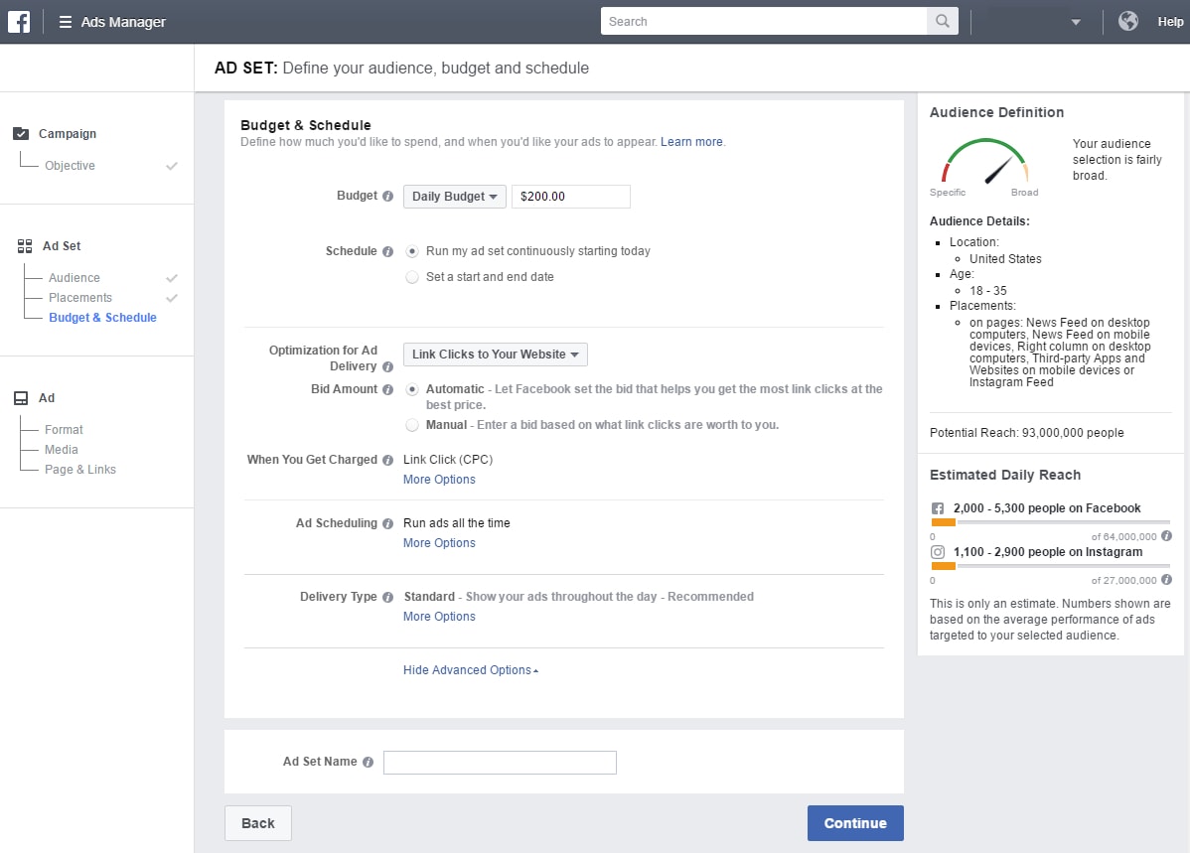The image size is (1190, 853).
Task: Click inside the Ad Set Name field
Action: (x=500, y=762)
